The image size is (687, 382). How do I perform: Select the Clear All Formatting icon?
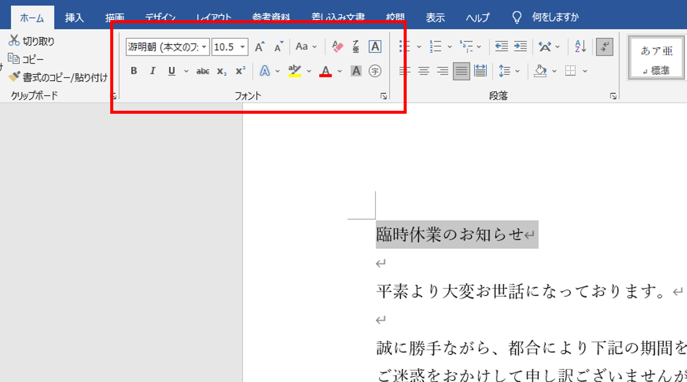coord(337,46)
